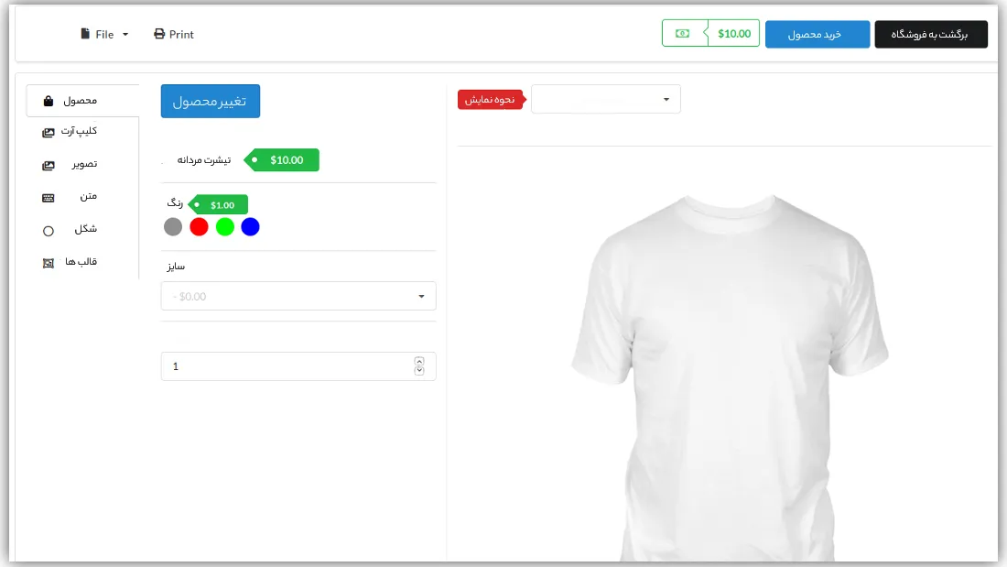The width and height of the screenshot is (1007, 567).
Task: Click the file document icon
Action: pyautogui.click(x=85, y=33)
